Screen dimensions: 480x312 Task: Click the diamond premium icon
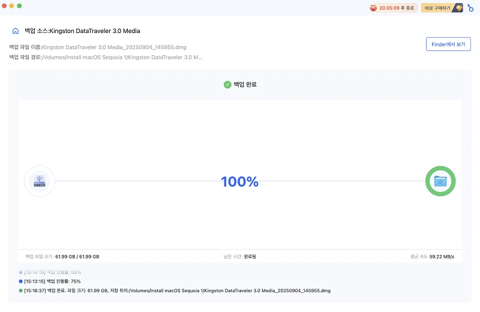pos(458,8)
